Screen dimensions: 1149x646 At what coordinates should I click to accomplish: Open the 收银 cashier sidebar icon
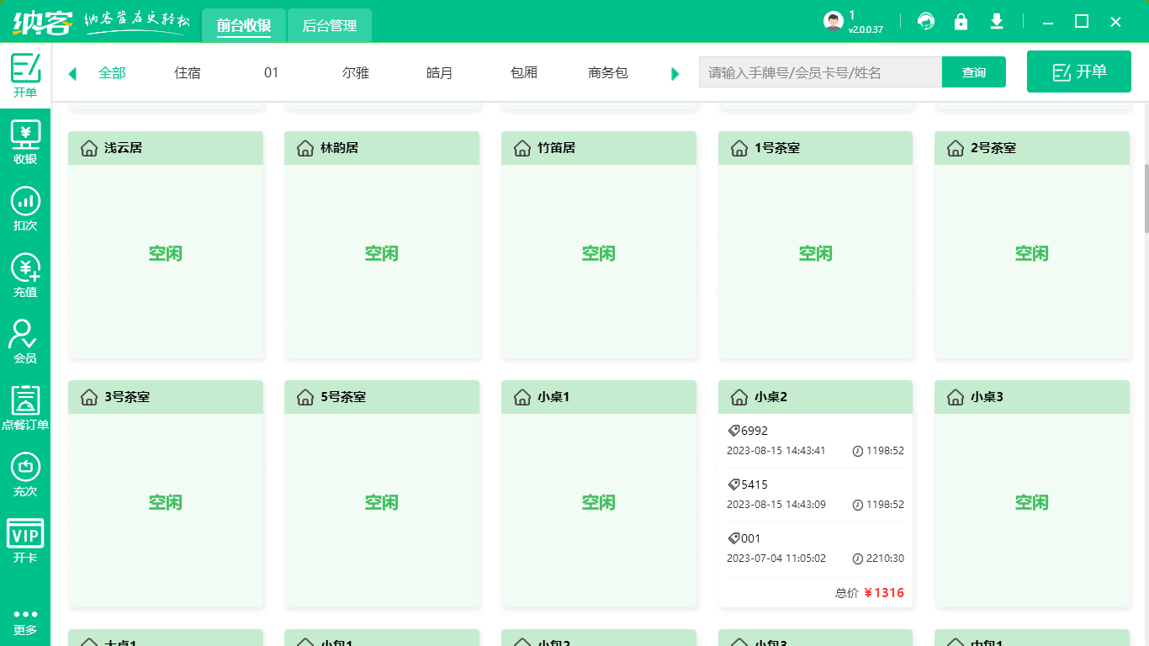[x=25, y=142]
